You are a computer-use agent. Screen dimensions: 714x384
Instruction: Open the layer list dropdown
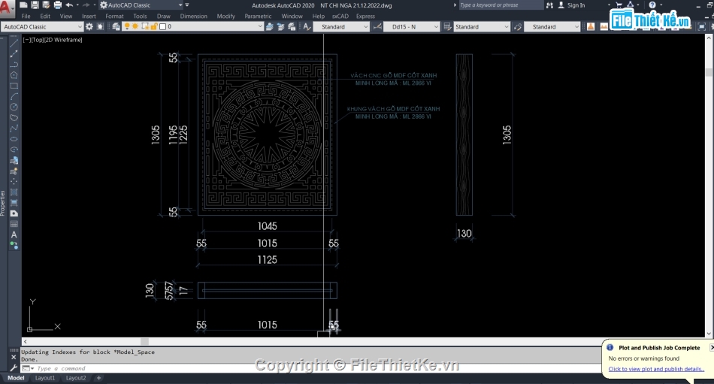tap(260, 26)
